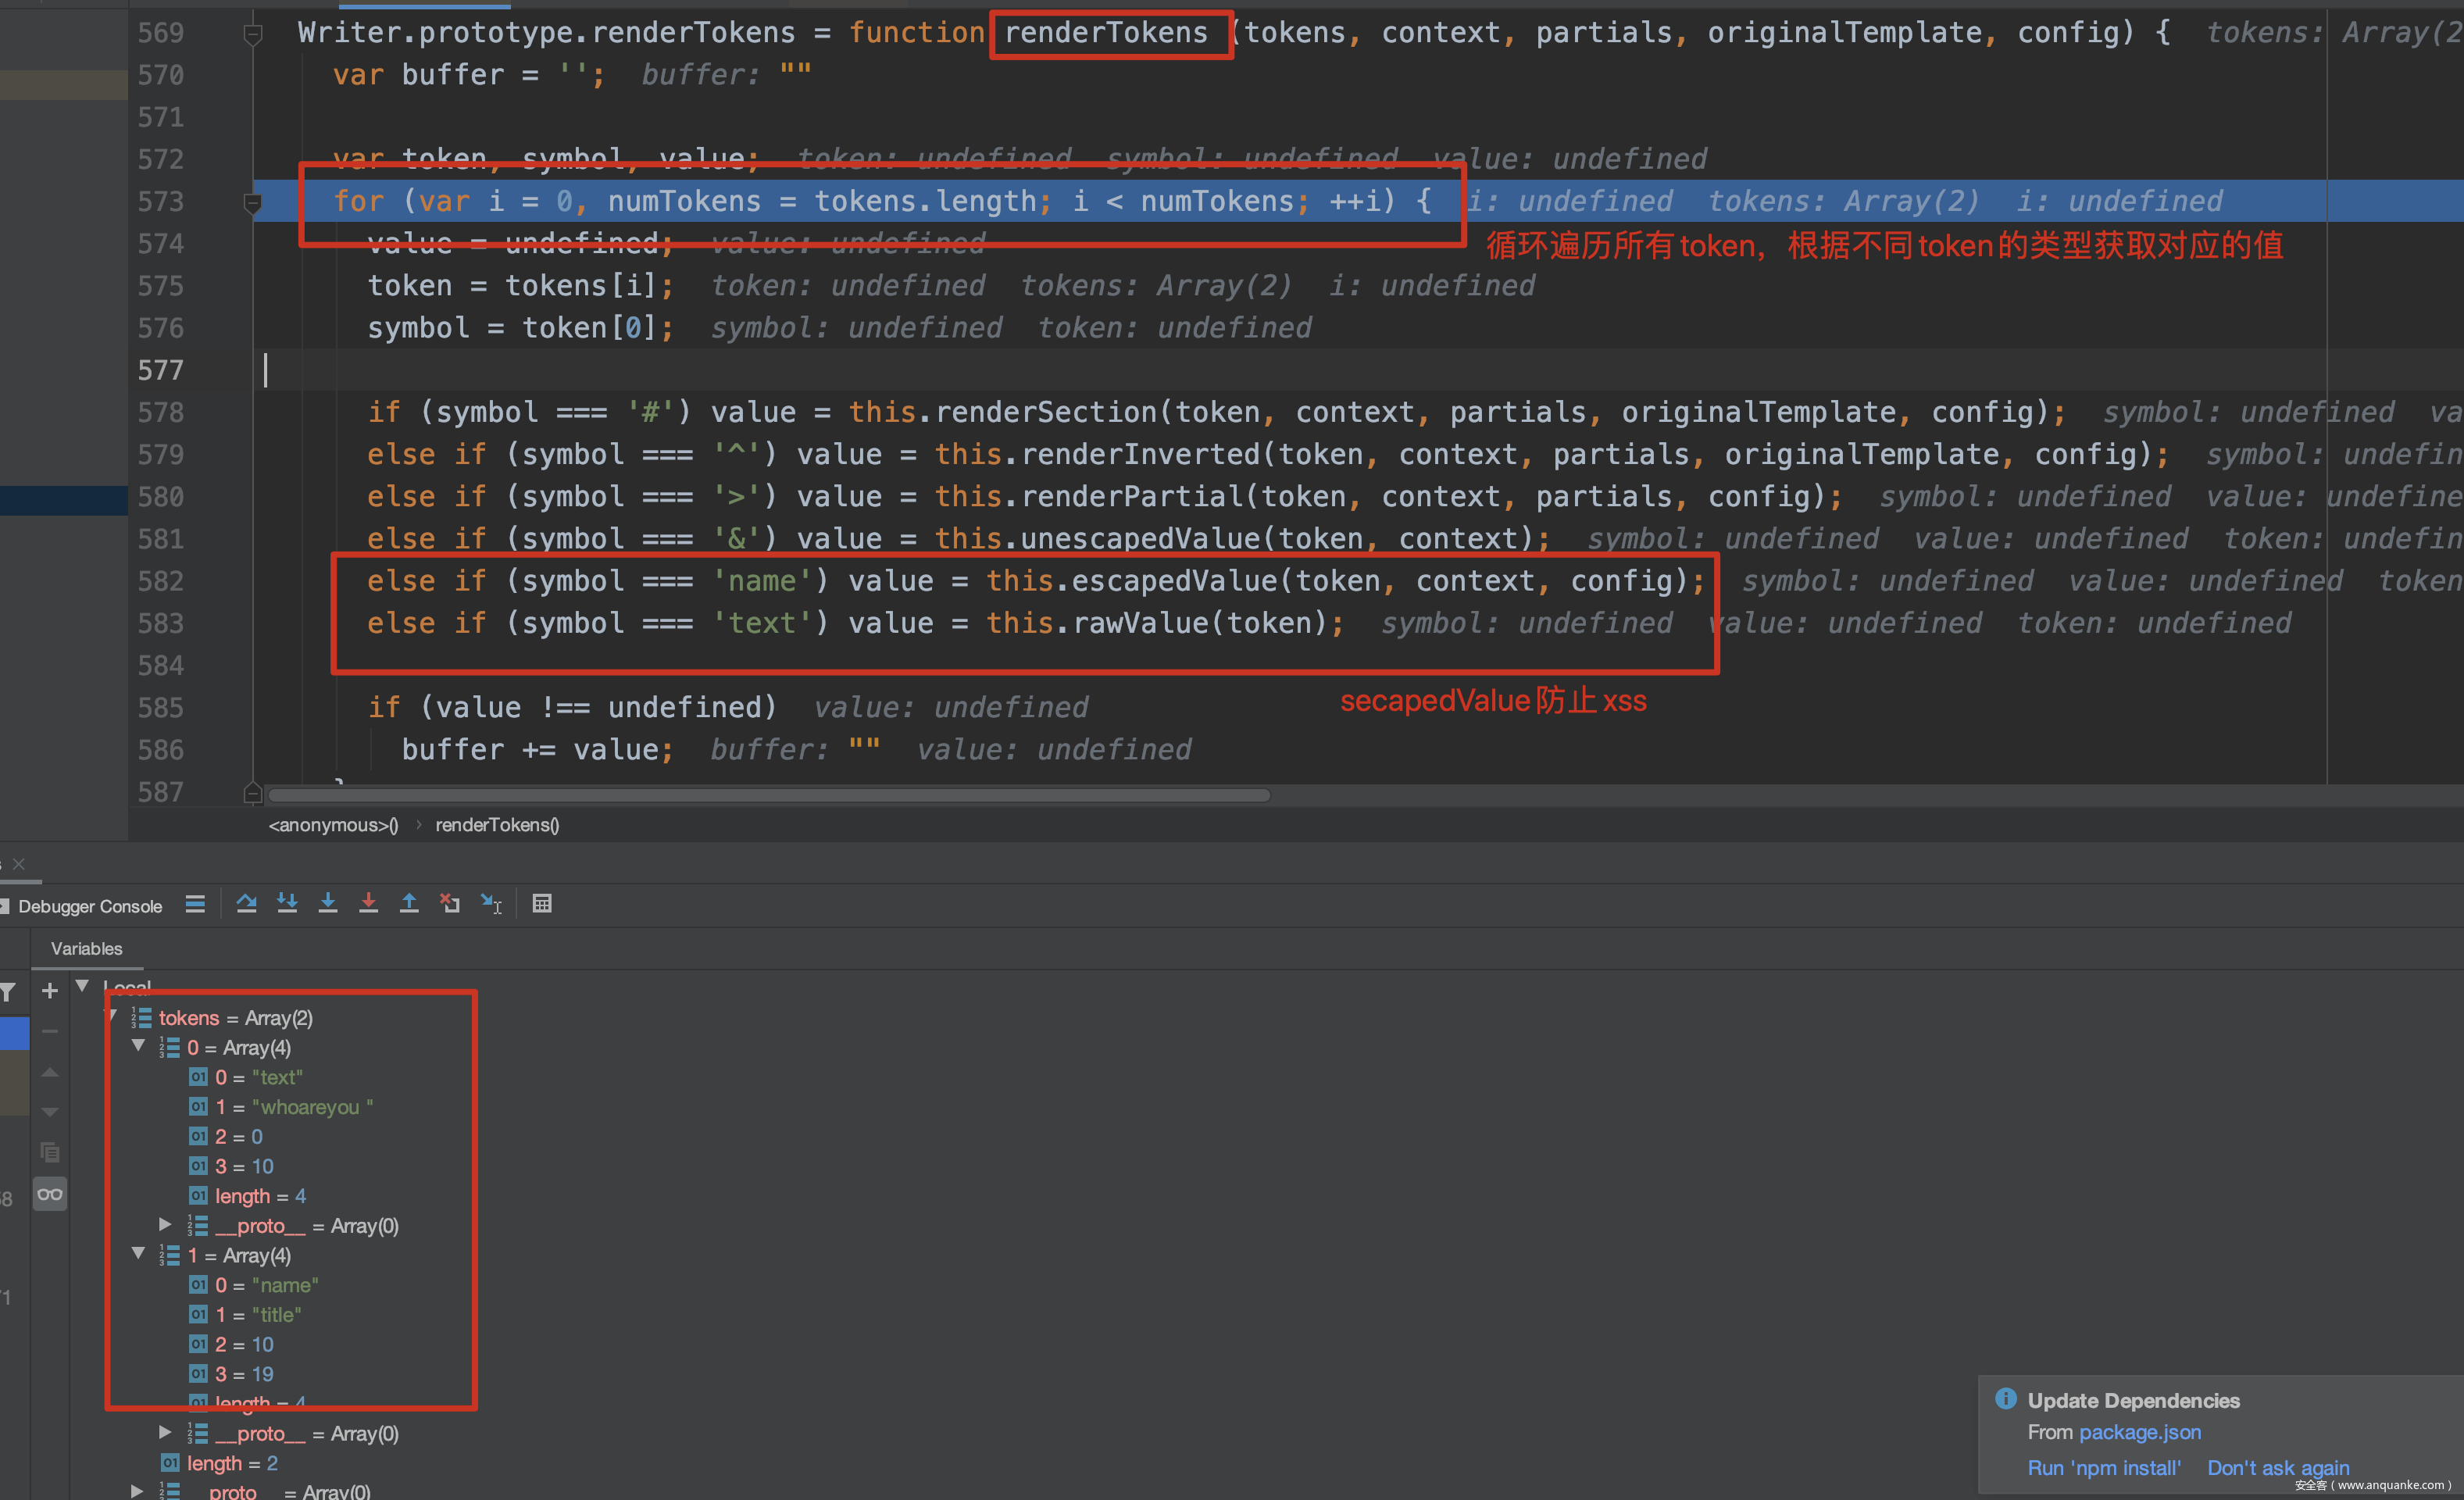This screenshot has width=2464, height=1500.
Task: Click the Don't ask again link
Action: (x=2278, y=1467)
